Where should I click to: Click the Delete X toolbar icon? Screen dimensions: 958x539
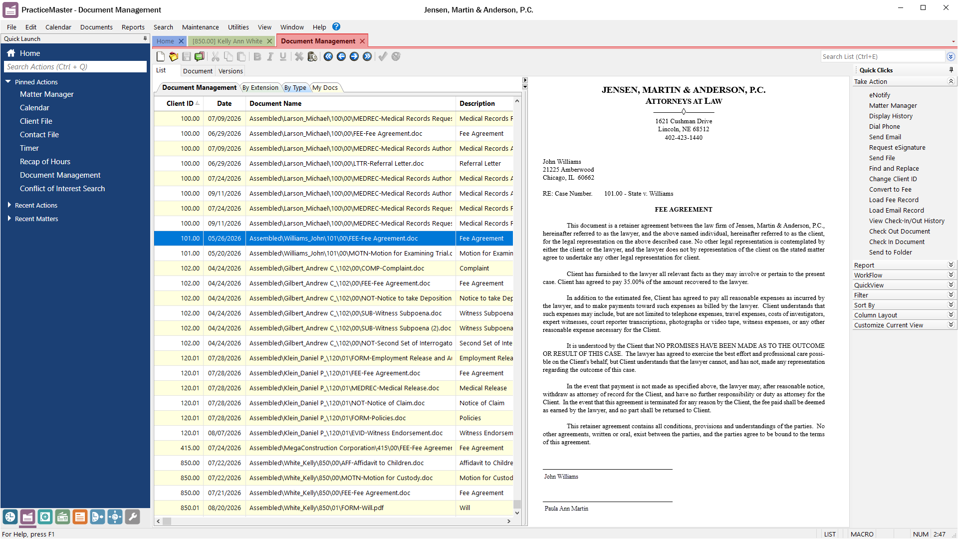(x=299, y=56)
